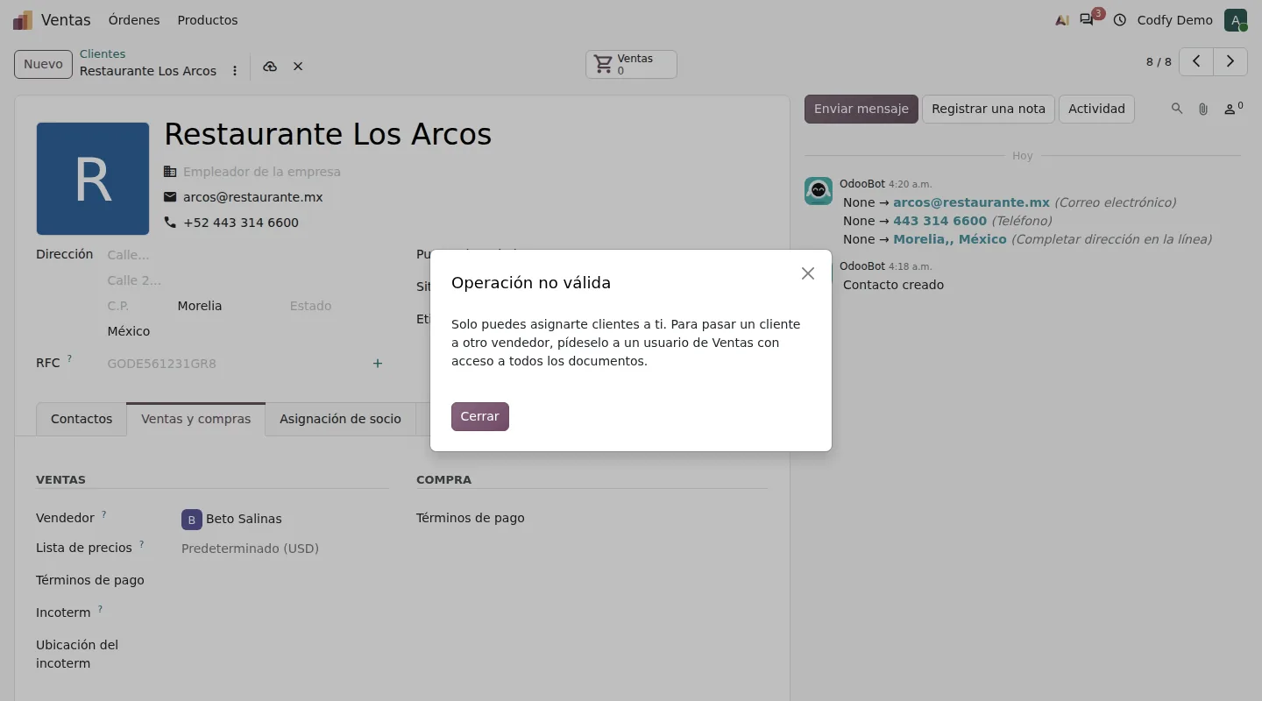Viewport: 1262px width, 701px height.
Task: Click the Operación no válida dialog title
Action: pyautogui.click(x=531, y=283)
